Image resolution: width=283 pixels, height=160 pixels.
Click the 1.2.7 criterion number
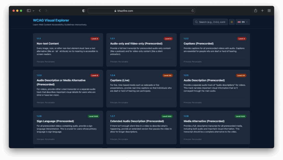(x=112, y=116)
